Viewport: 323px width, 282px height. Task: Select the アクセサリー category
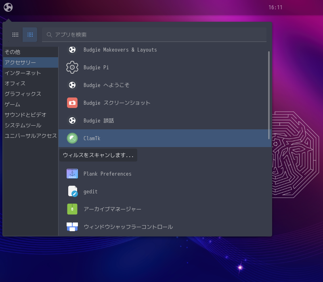[31, 62]
